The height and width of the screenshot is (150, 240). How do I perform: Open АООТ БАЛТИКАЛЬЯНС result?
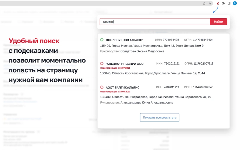click(122, 88)
